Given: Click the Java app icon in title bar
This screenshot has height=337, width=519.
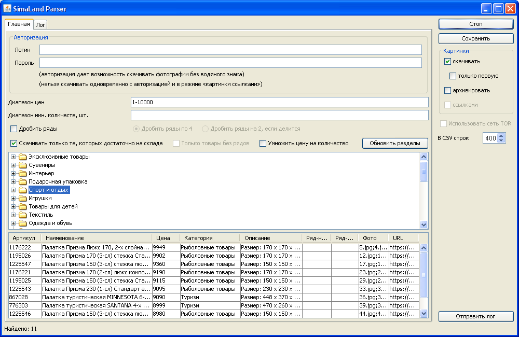Looking at the screenshot, I should [x=7, y=8].
